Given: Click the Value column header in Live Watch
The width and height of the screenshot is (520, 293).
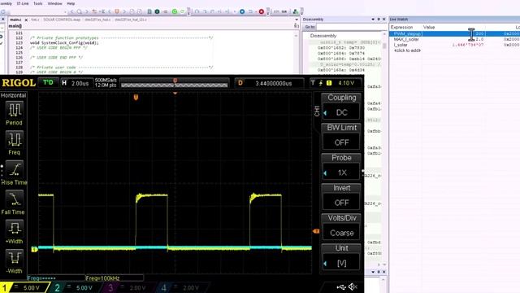Looking at the screenshot, I should pos(429,27).
